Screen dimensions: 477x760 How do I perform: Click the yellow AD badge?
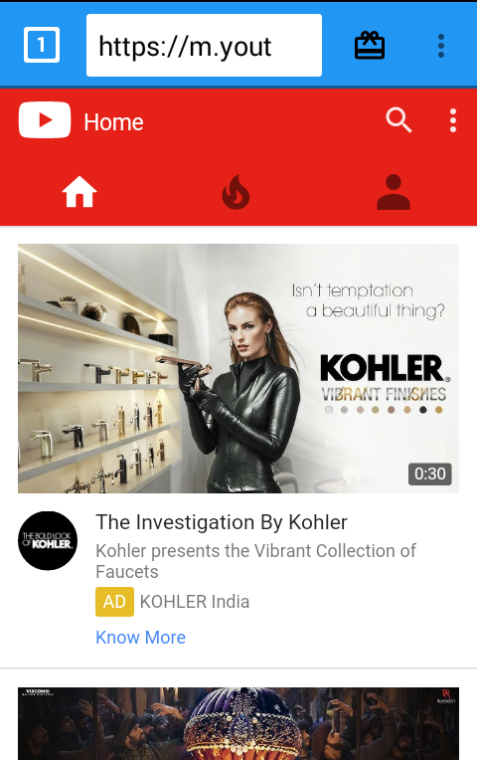pos(114,602)
